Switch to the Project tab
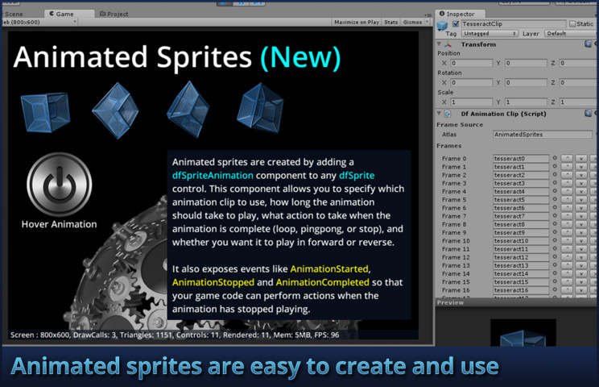This screenshot has height=387, width=599. [114, 15]
